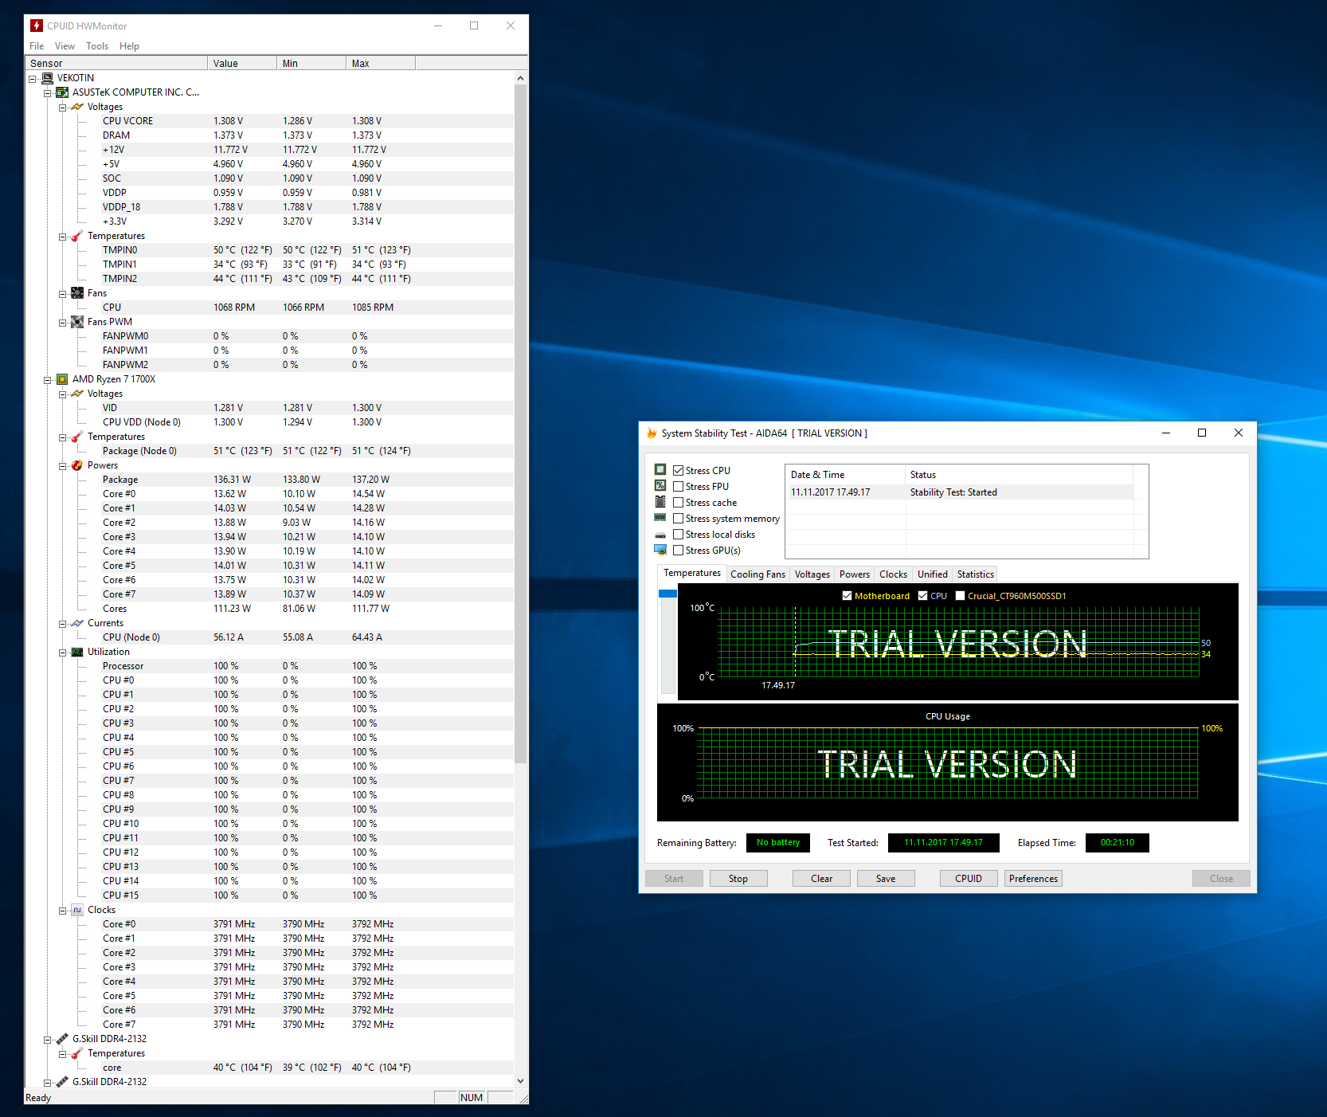Check Crucial_CT960M500SSD1 in graph legend
Screen dimensions: 1327x1117
click(961, 596)
